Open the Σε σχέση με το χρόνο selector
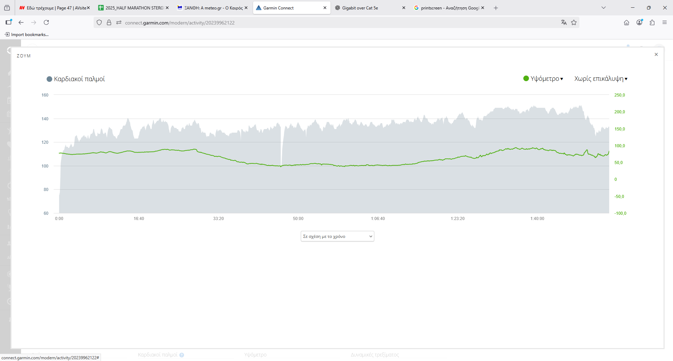 click(337, 236)
